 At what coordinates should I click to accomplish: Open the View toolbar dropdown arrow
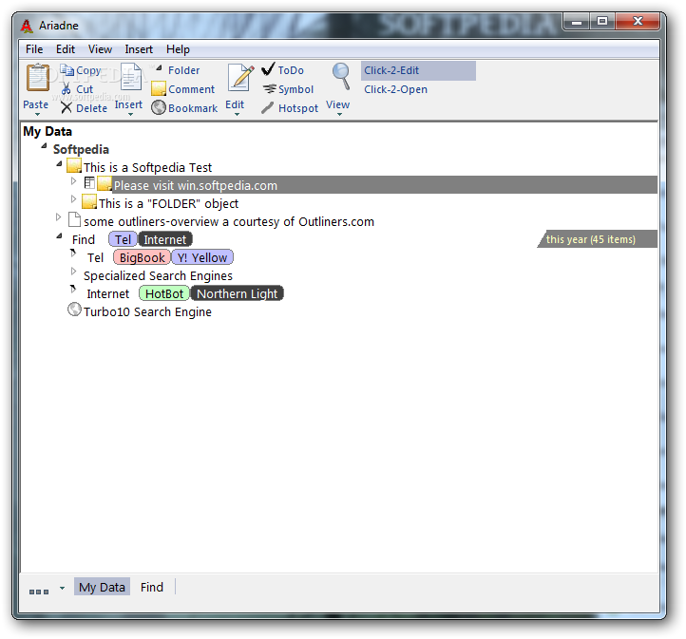(339, 115)
